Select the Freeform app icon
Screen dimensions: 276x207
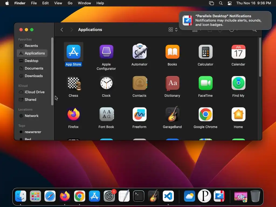pos(139,114)
